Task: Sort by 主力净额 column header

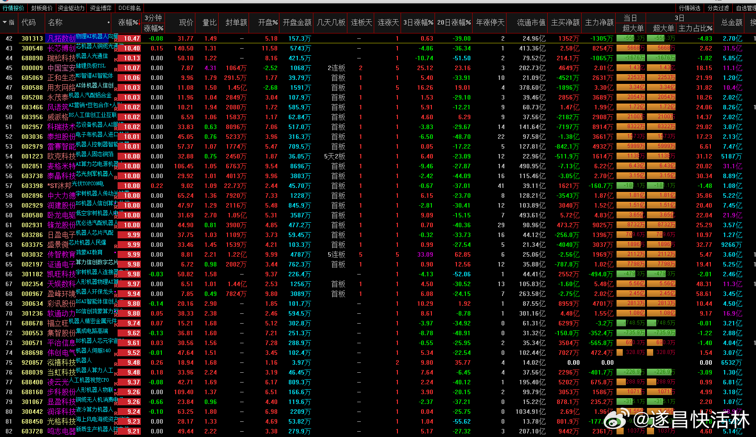Action: point(599,22)
